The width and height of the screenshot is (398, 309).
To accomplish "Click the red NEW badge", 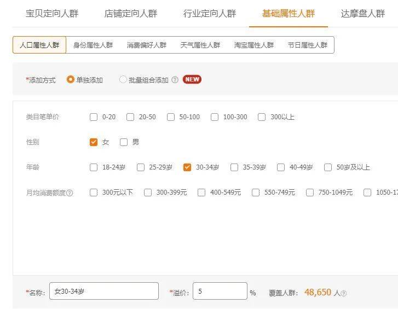I will point(192,79).
